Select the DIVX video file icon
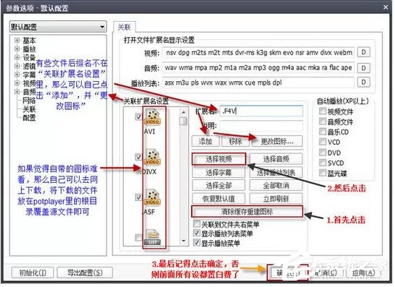The image size is (395, 287). click(x=152, y=157)
